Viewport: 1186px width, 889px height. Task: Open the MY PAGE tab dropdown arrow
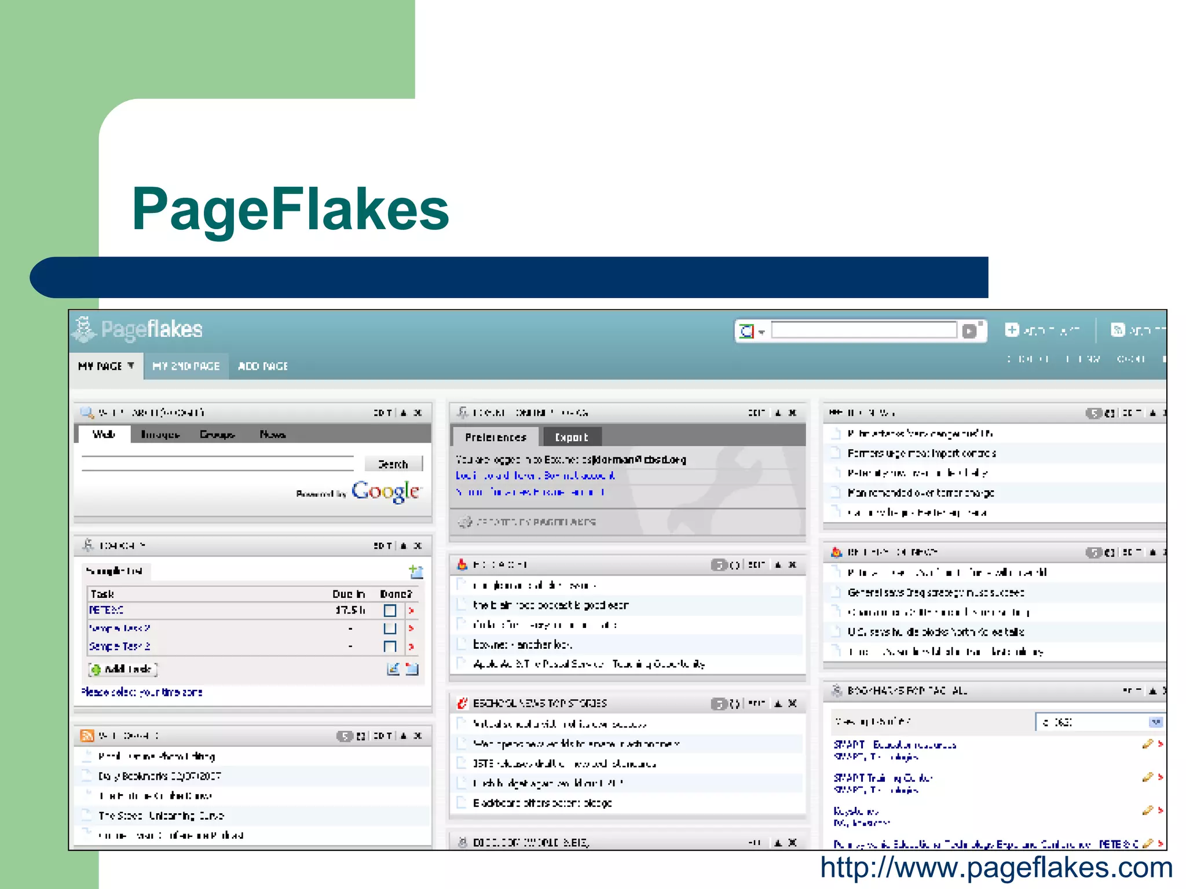coord(131,366)
